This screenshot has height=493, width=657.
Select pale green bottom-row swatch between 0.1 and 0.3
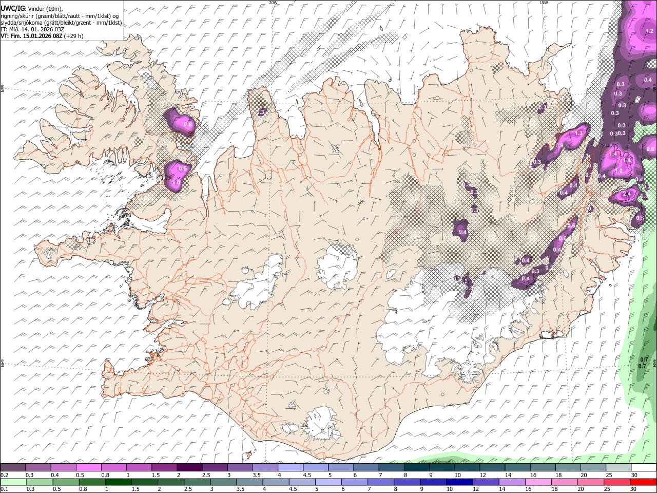pos(13,482)
